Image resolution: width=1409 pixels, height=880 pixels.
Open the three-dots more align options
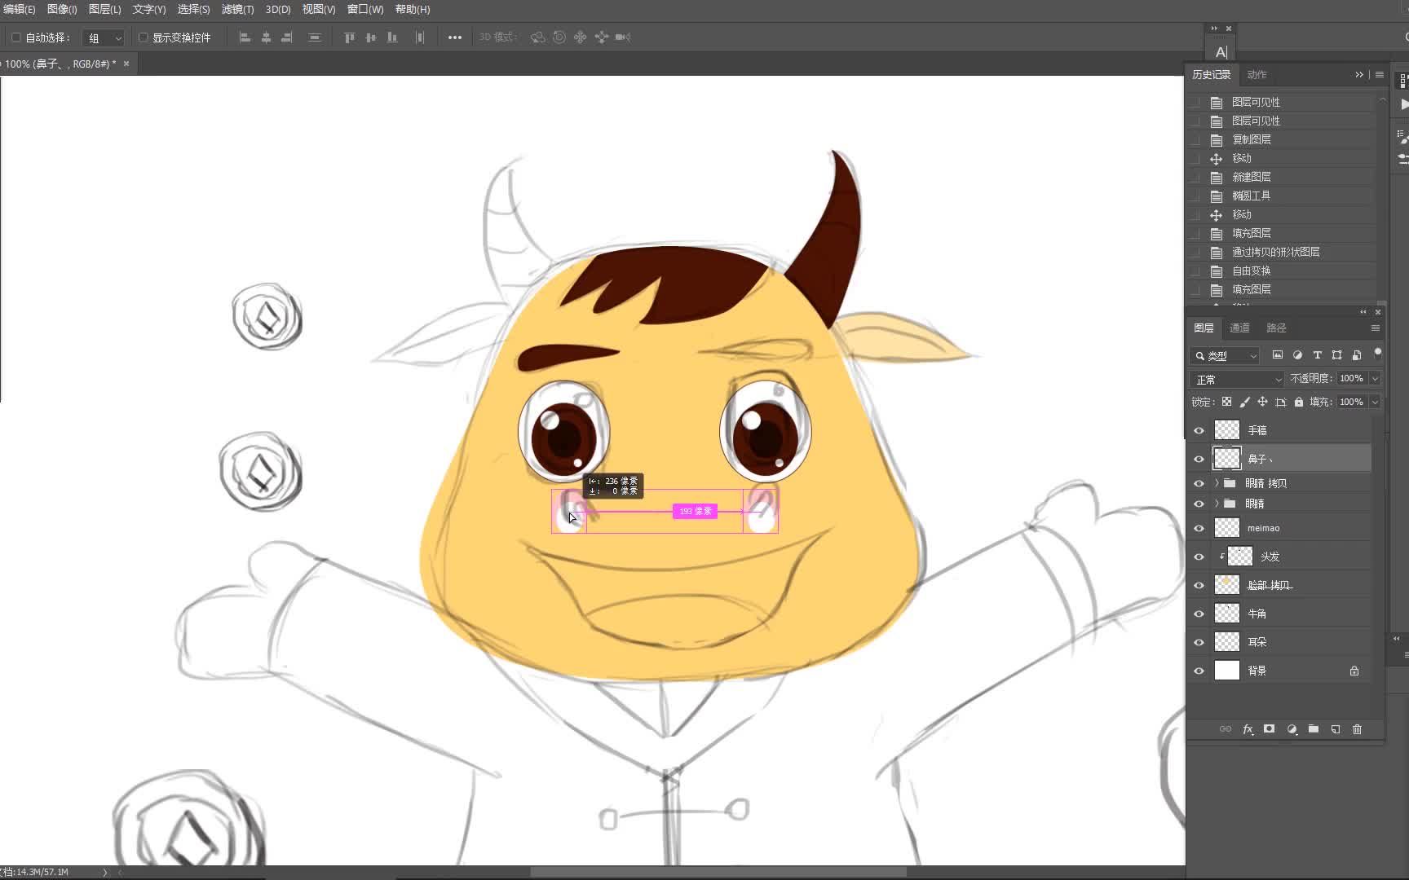point(455,37)
